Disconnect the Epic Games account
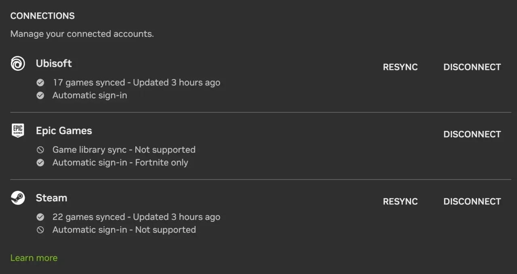The height and width of the screenshot is (274, 517). click(472, 134)
